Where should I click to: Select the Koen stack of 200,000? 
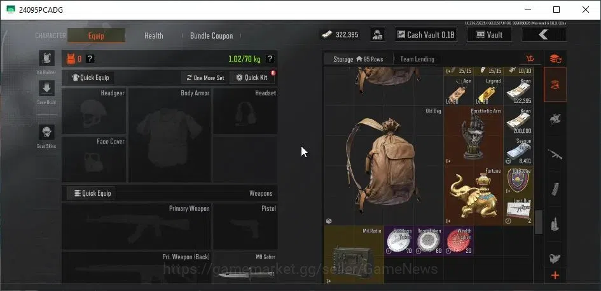(x=518, y=121)
